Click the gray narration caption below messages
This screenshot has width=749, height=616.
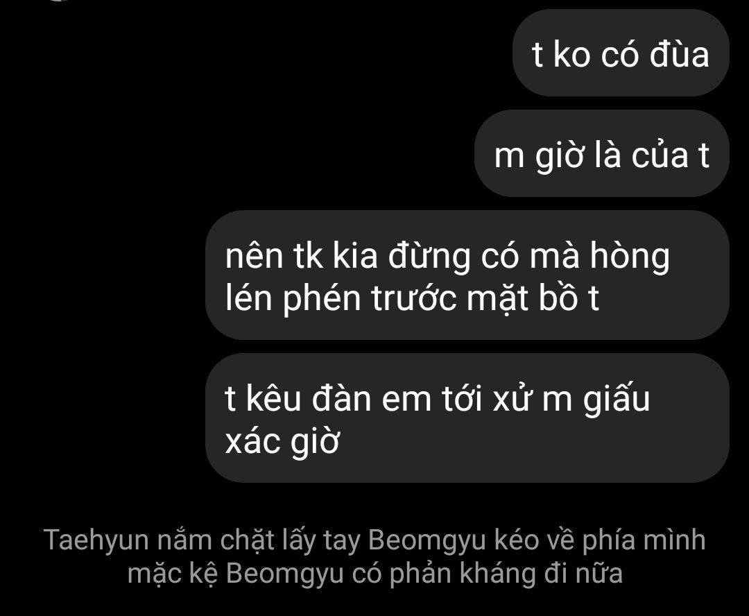pyautogui.click(x=374, y=556)
